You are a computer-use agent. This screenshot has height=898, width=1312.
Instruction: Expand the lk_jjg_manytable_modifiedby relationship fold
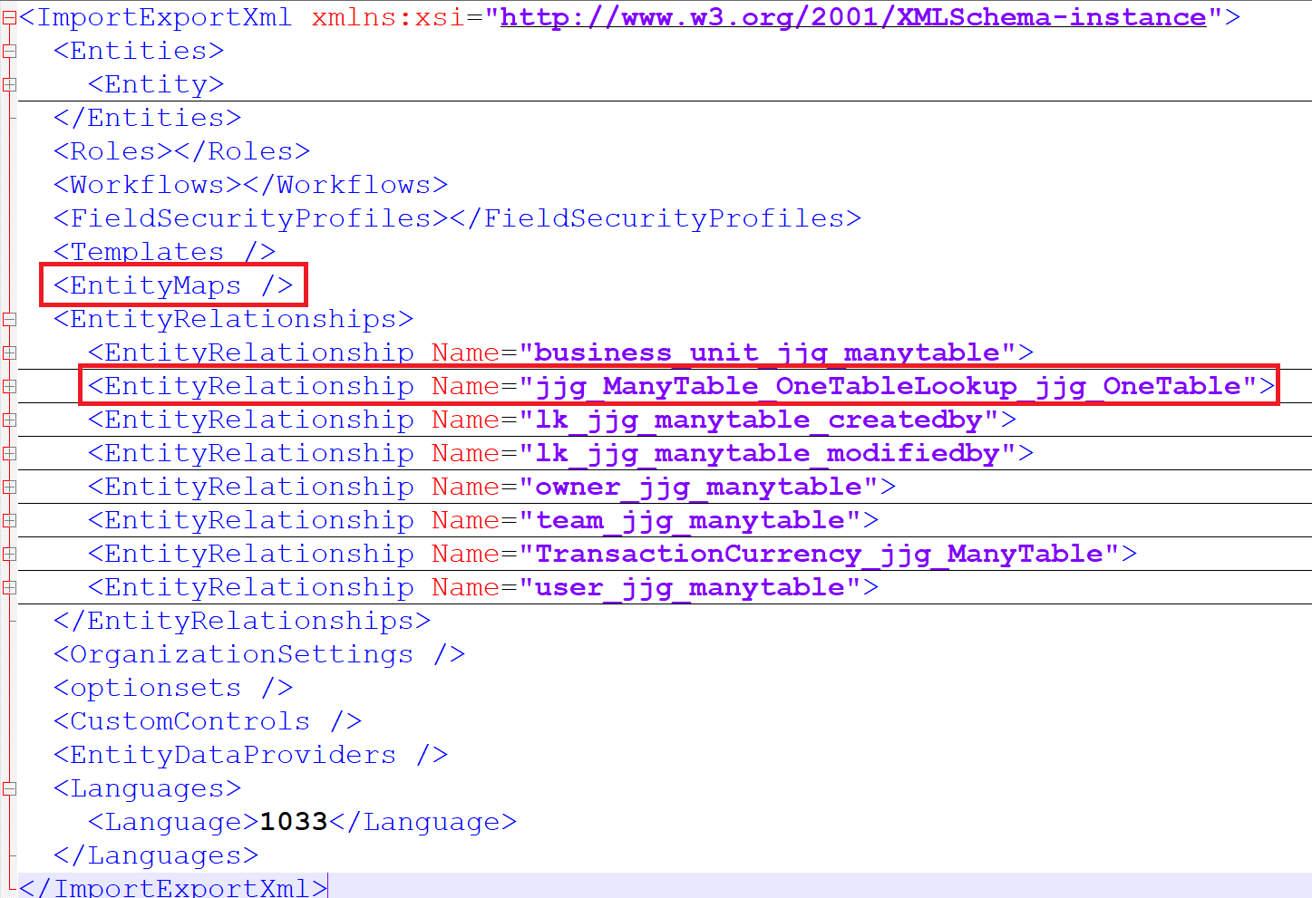click(9, 453)
